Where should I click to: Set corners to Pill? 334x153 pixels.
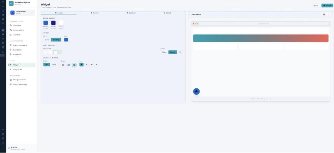point(180,52)
